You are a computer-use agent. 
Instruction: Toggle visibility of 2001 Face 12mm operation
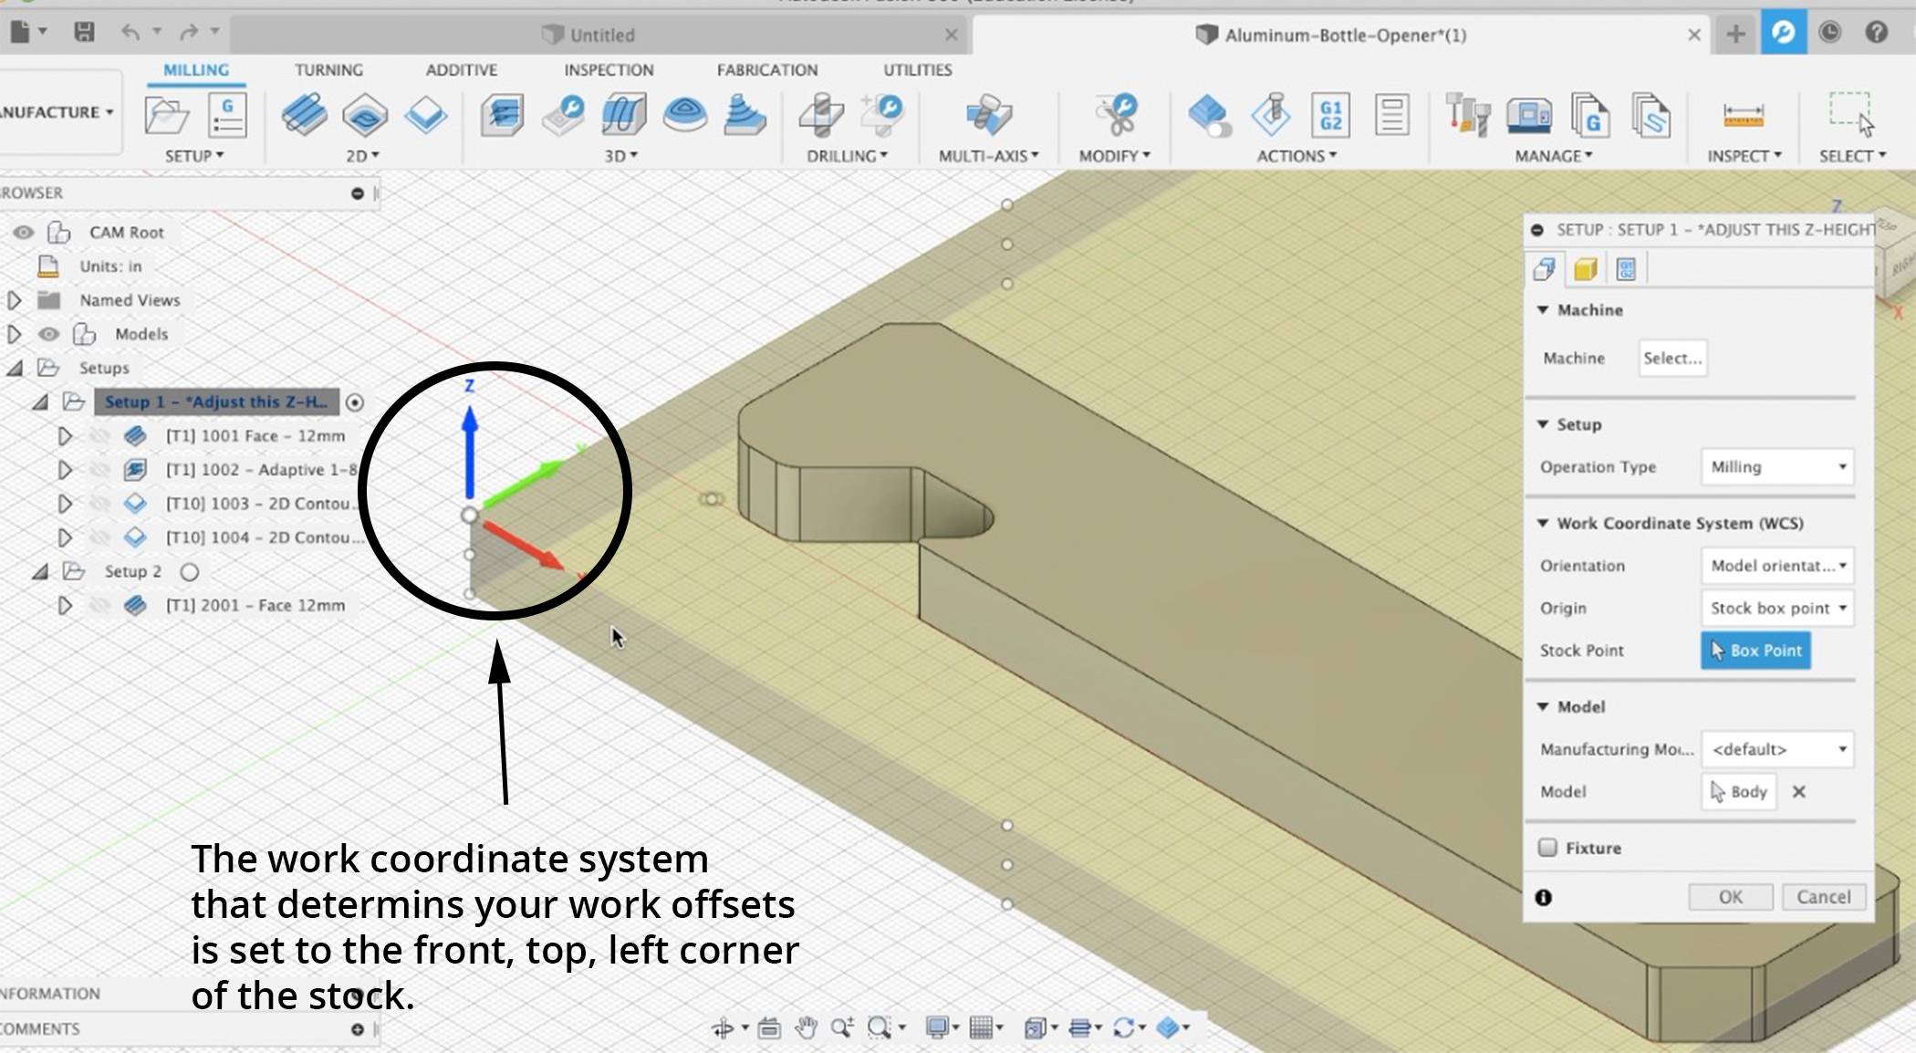[99, 606]
